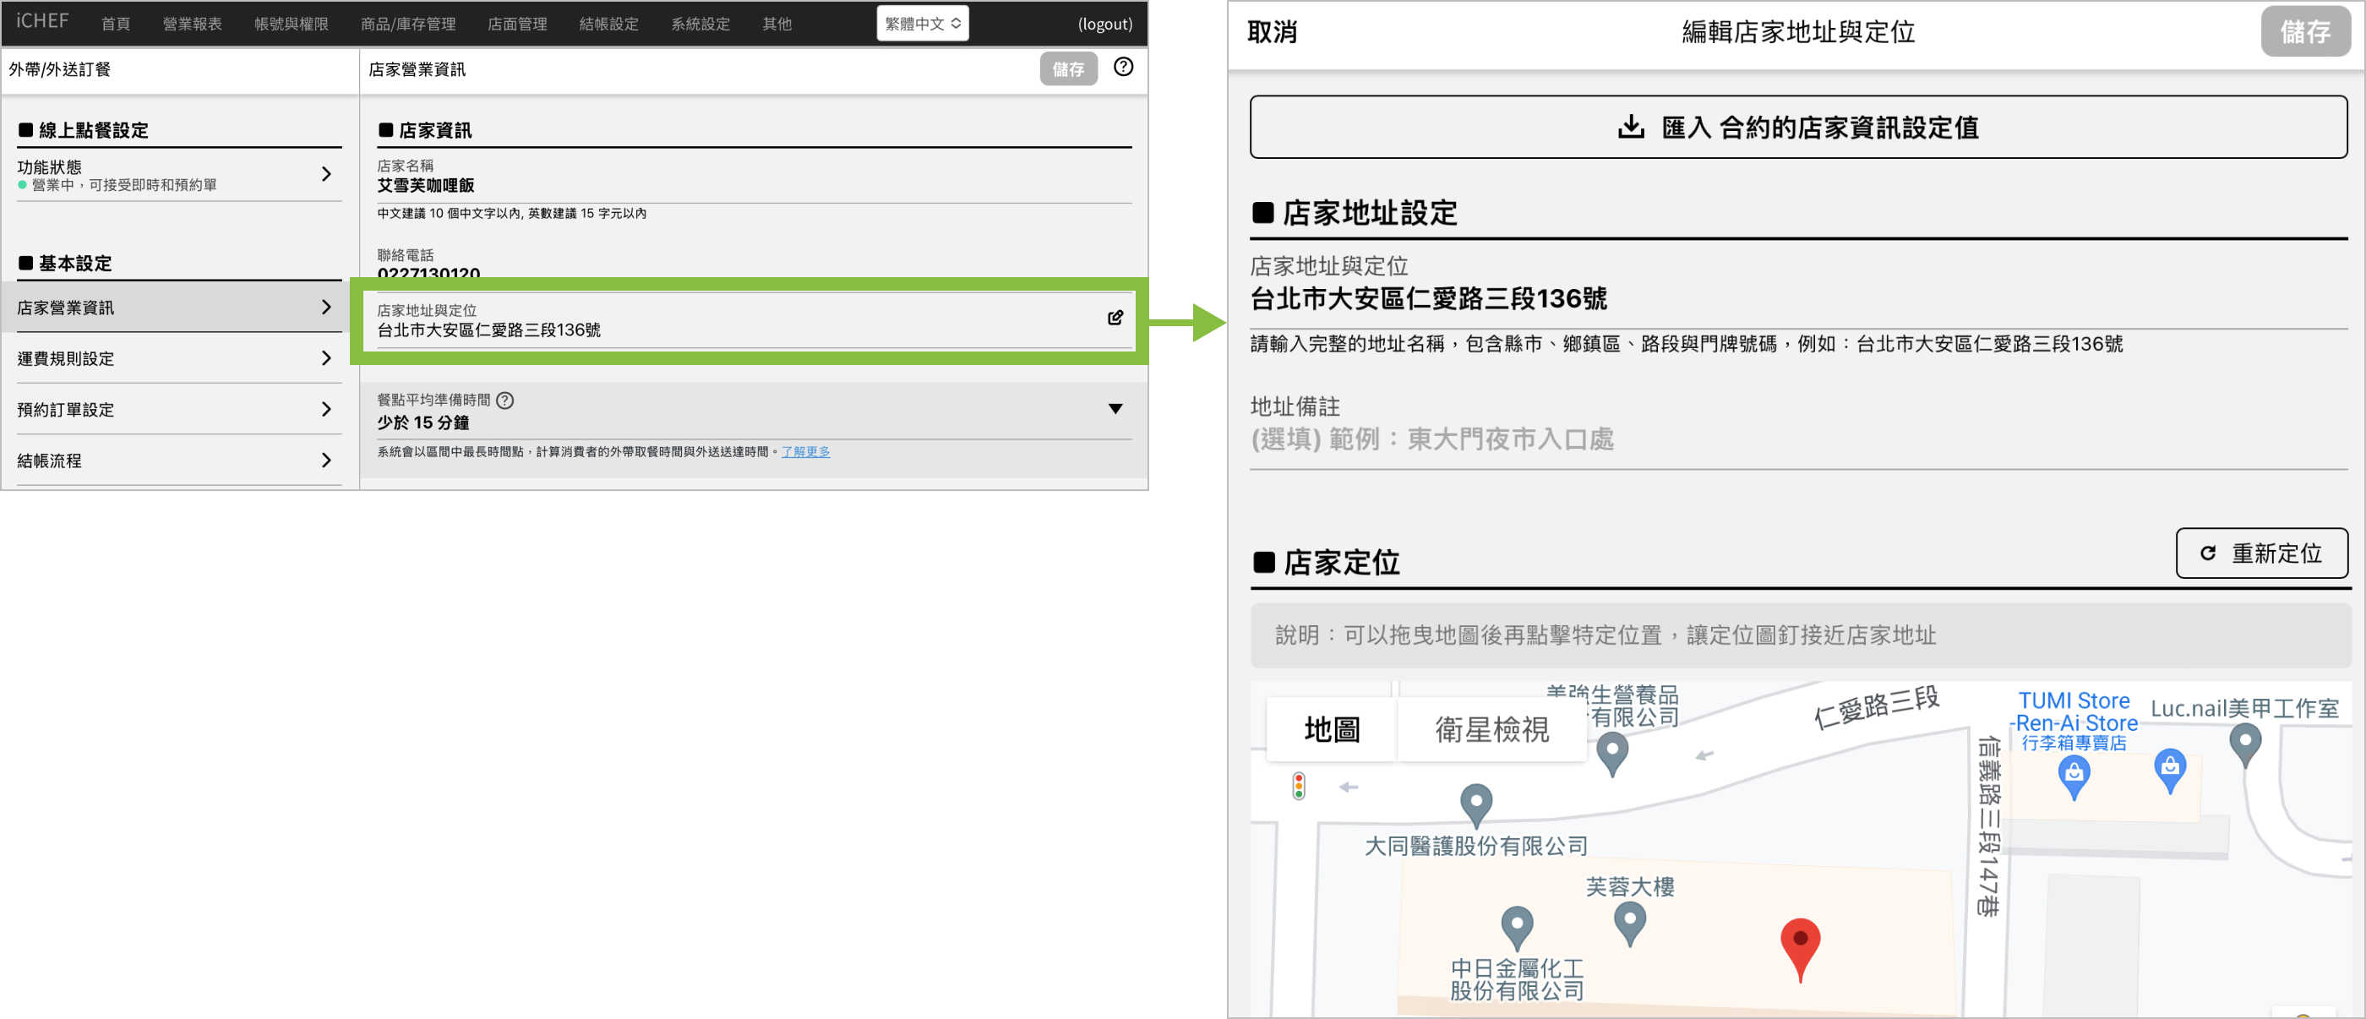The width and height of the screenshot is (2366, 1019).
Task: Open the 商品/庫存管理 menu
Action: (x=408, y=24)
